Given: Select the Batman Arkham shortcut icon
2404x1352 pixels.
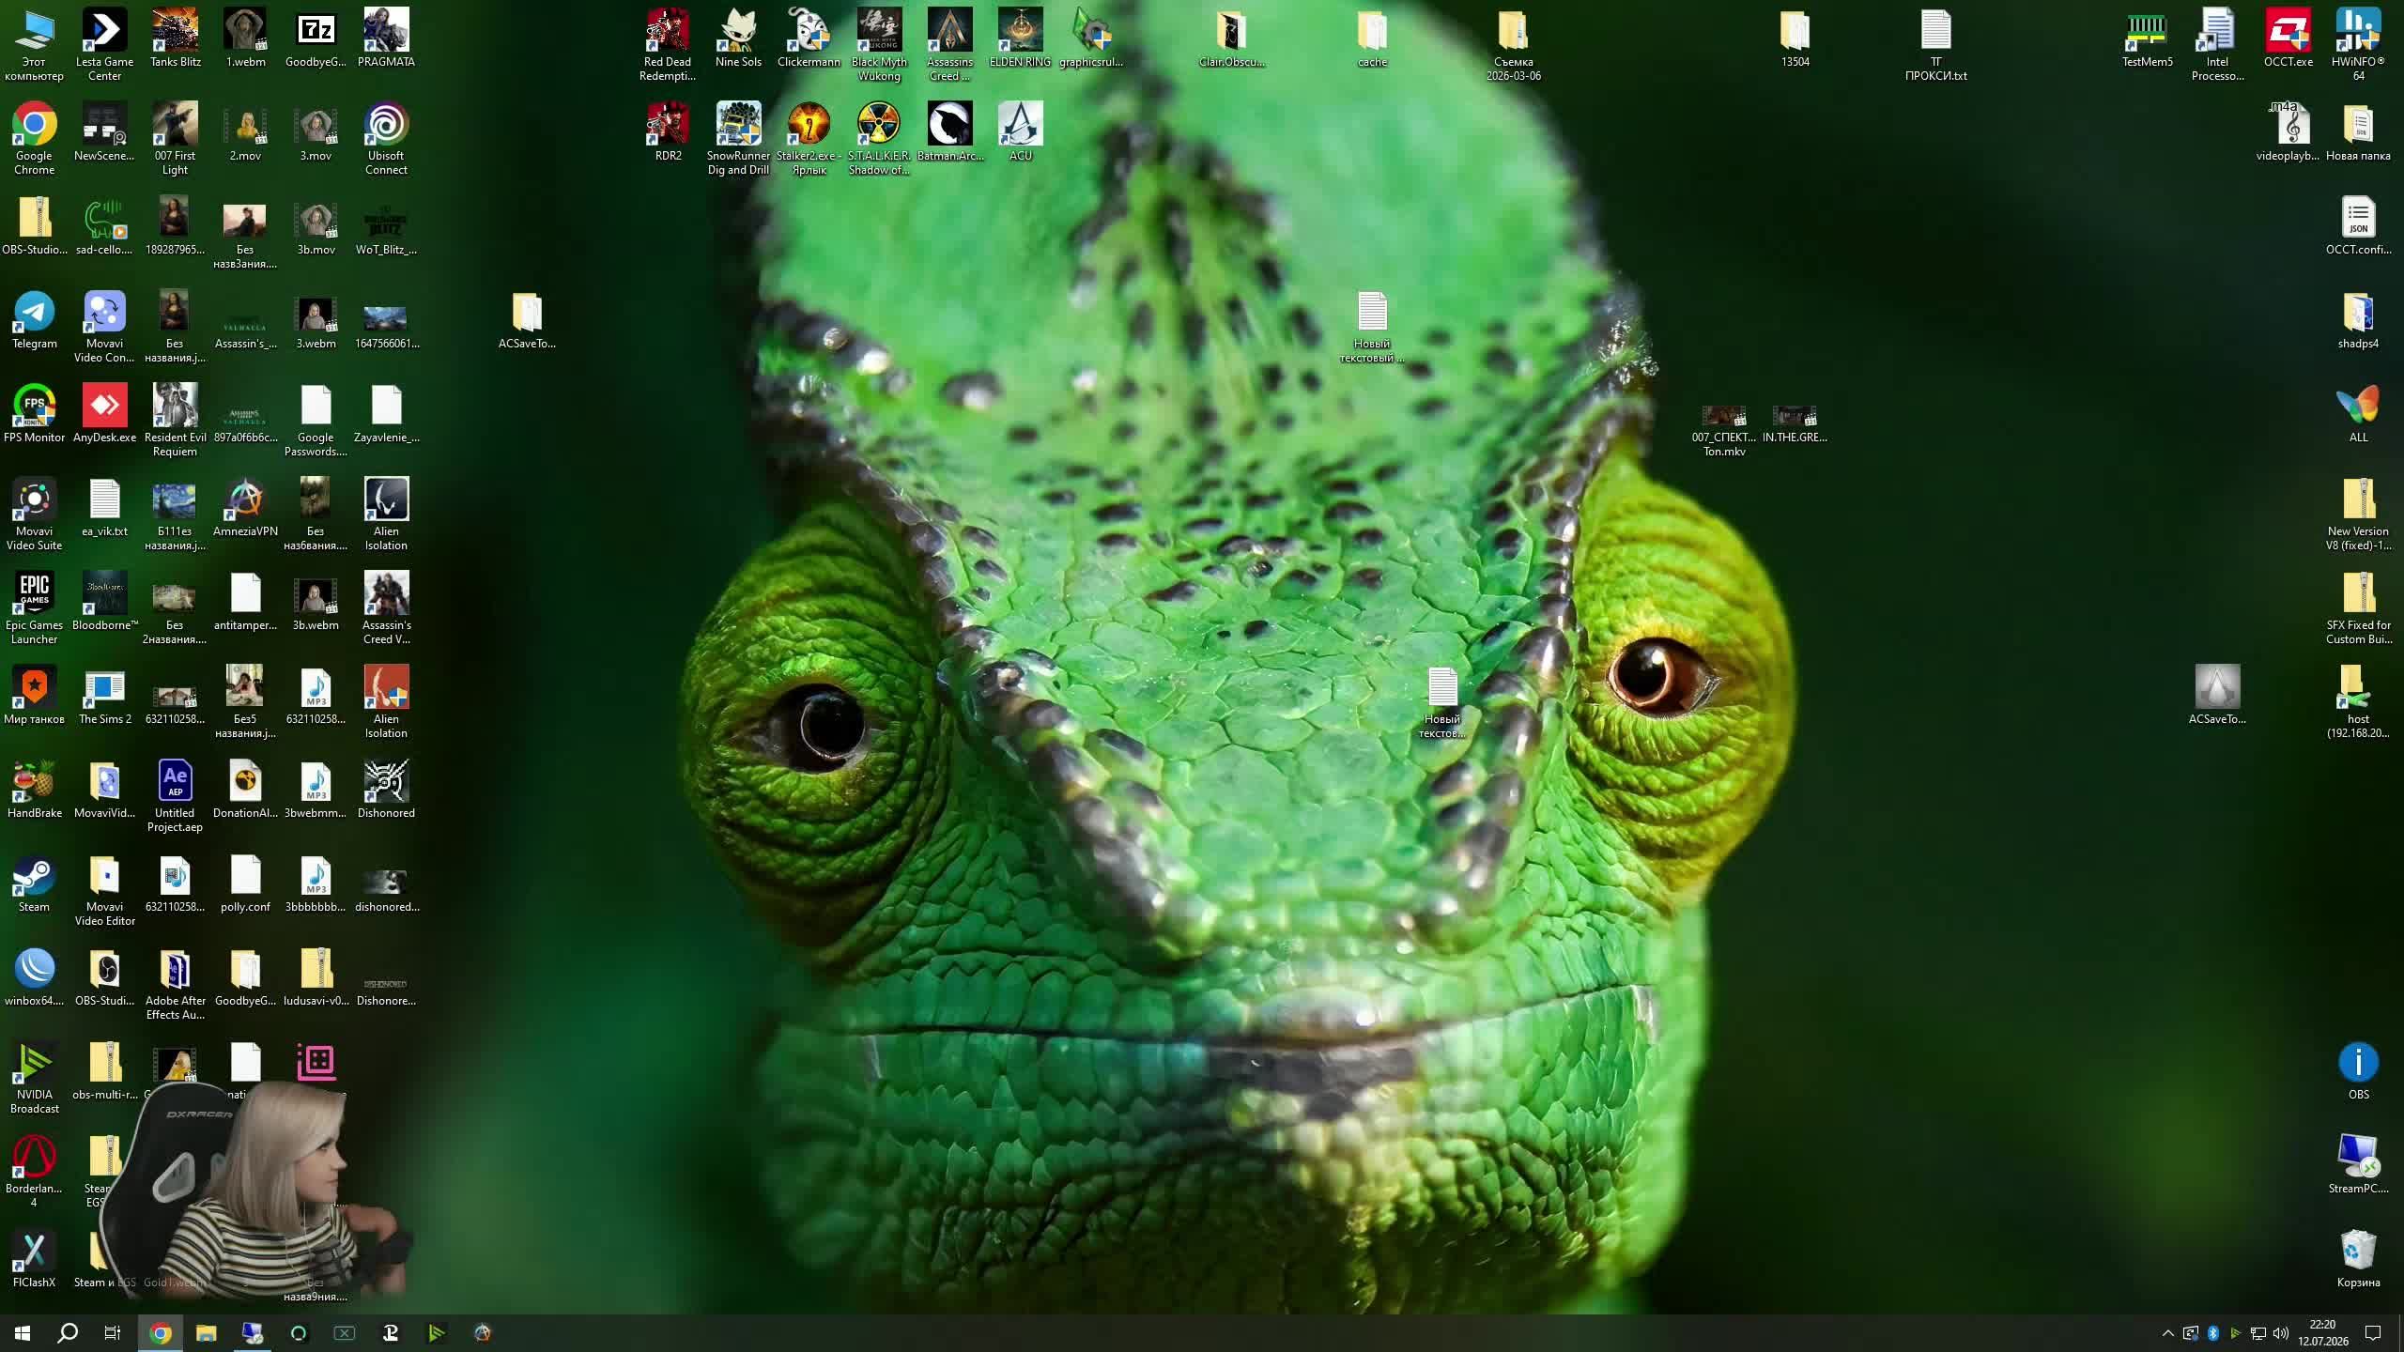Looking at the screenshot, I should point(949,131).
